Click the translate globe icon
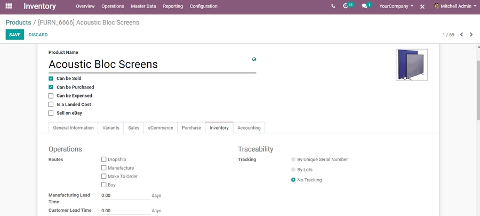This screenshot has height=216, width=480. (254, 60)
